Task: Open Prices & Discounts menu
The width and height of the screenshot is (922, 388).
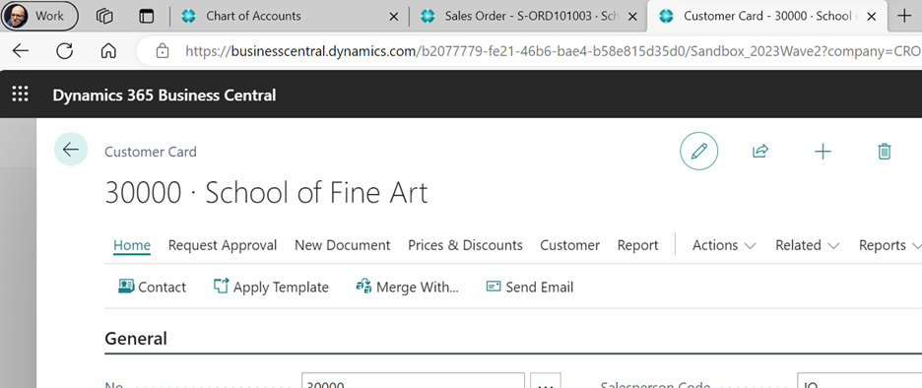Action: 465,245
